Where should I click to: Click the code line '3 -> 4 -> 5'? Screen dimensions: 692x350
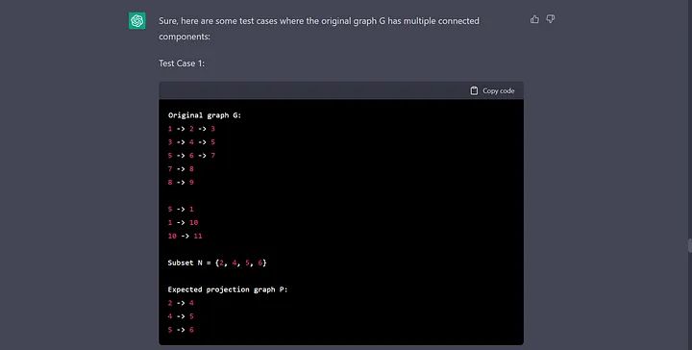click(x=191, y=142)
